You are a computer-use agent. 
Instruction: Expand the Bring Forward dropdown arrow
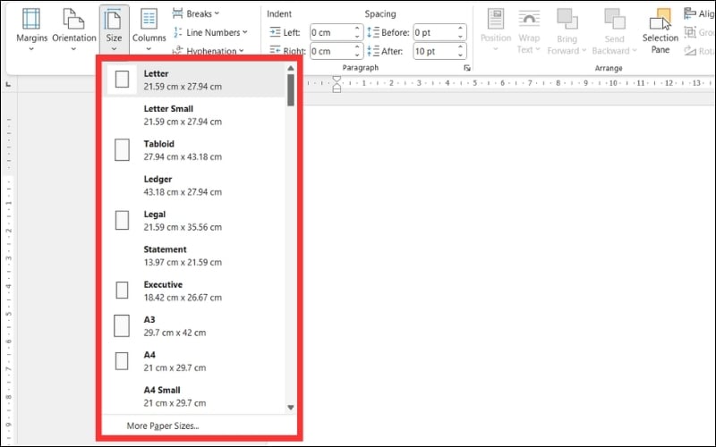tap(584, 50)
